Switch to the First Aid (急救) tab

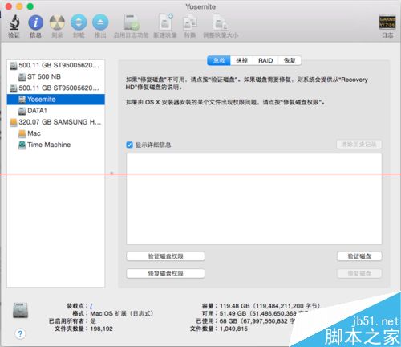point(219,60)
